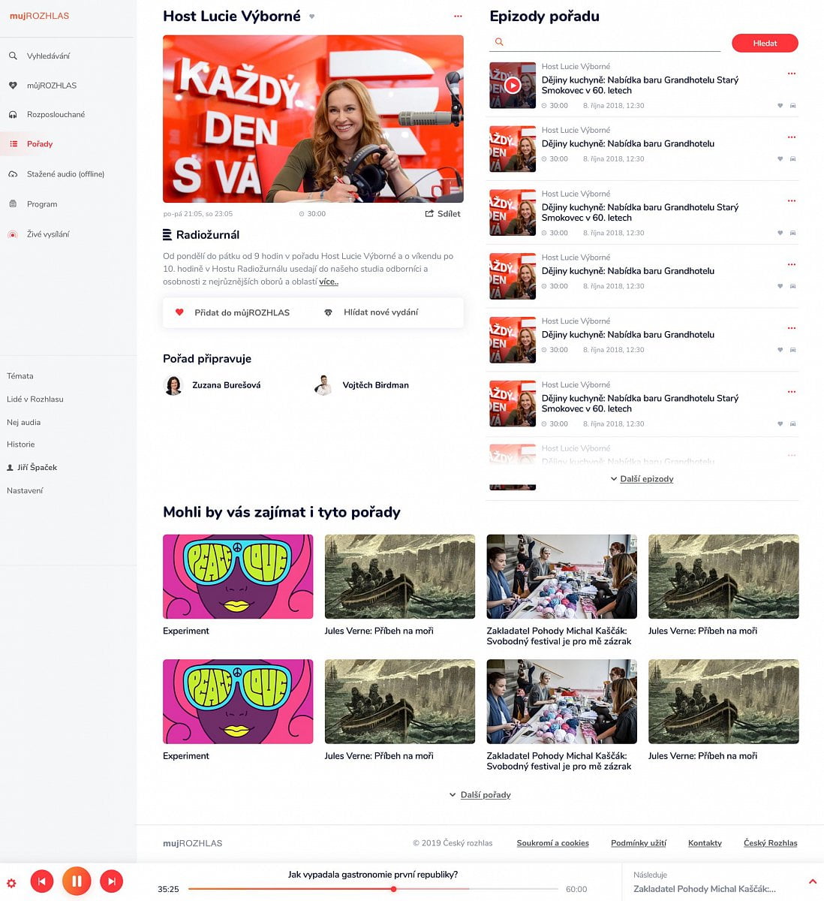Favorite the first episode with the heart icon
The image size is (824, 901).
coord(780,106)
